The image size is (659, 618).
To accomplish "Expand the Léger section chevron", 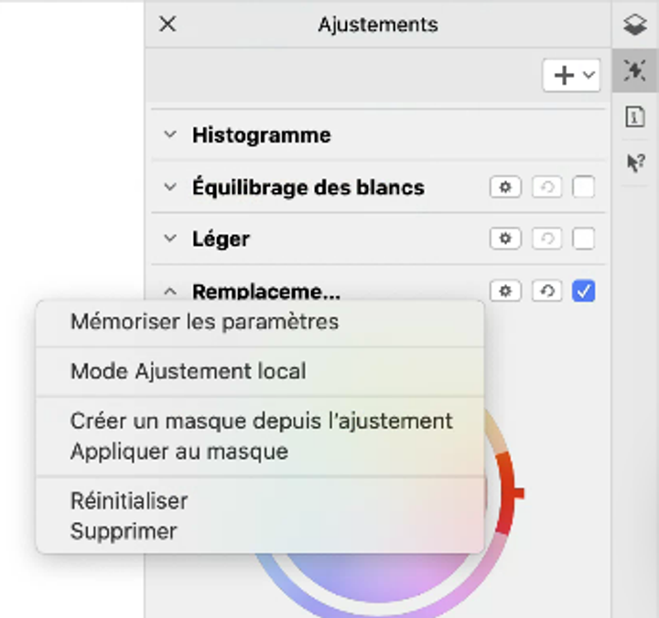I will coord(169,239).
